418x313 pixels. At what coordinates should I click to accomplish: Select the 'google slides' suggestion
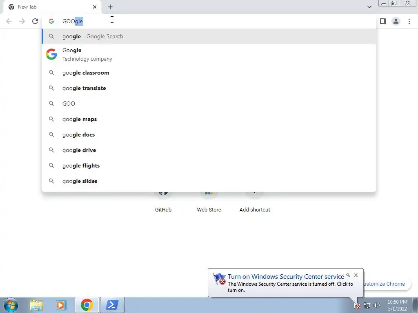(209, 181)
